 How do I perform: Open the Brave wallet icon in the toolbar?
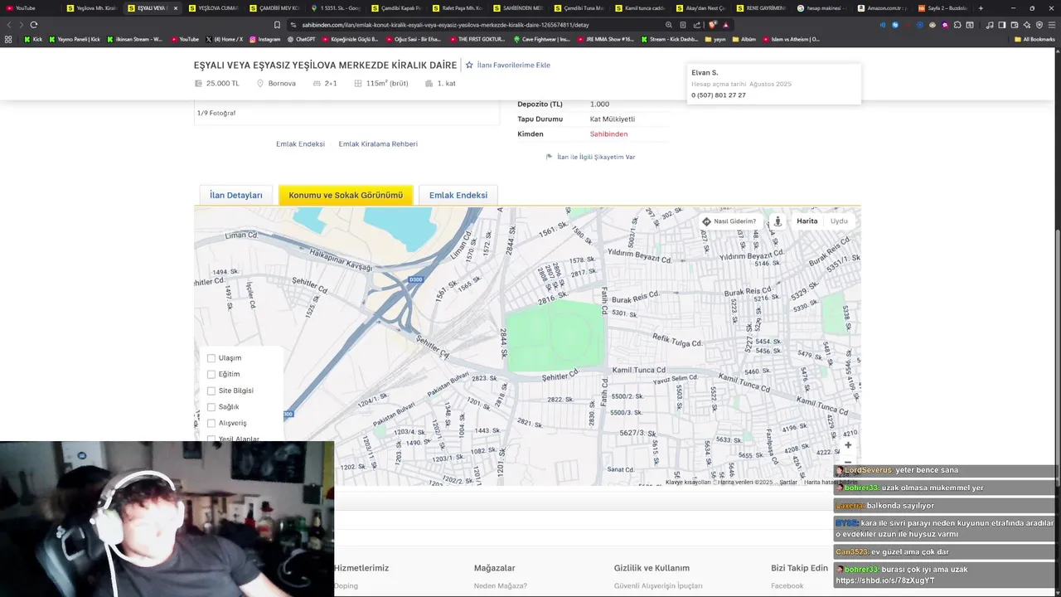click(x=1015, y=25)
